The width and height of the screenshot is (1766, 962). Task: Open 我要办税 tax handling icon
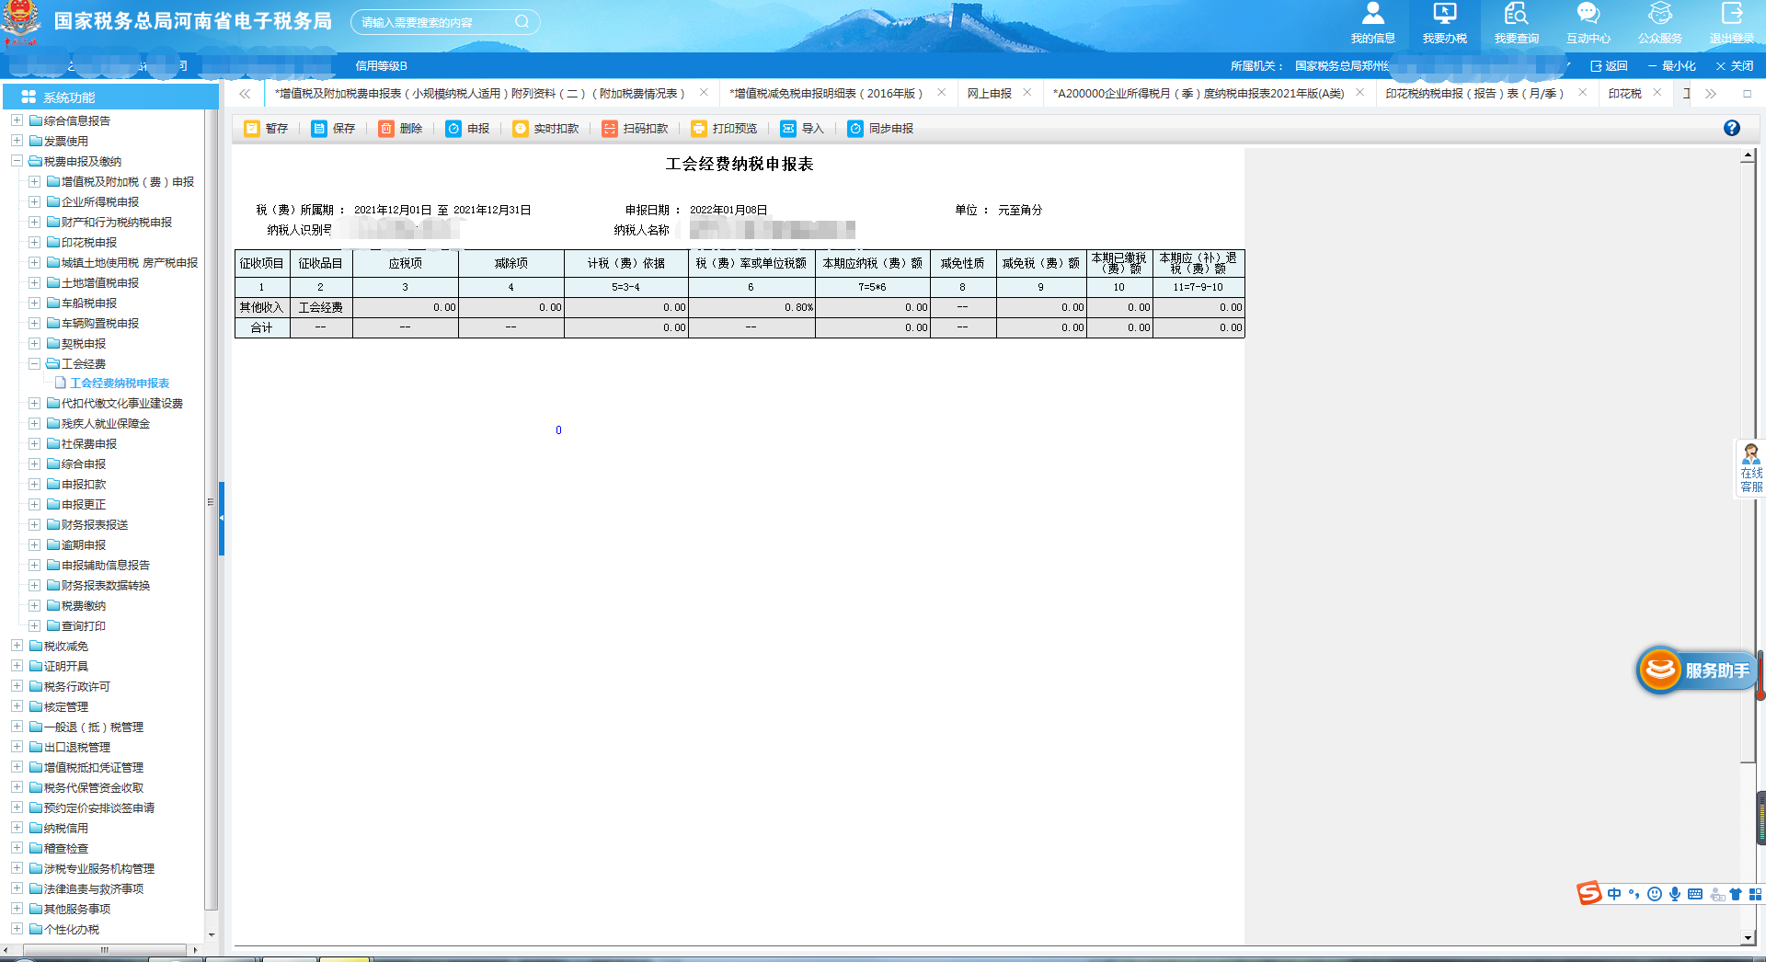pyautogui.click(x=1445, y=23)
